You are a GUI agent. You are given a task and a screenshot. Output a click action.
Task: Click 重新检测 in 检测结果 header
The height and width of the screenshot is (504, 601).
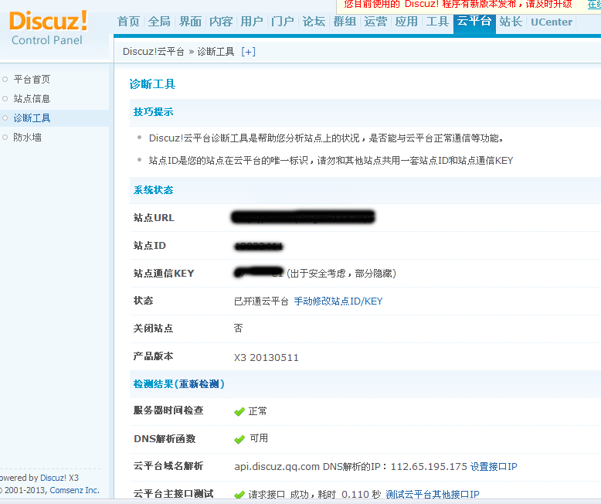199,384
